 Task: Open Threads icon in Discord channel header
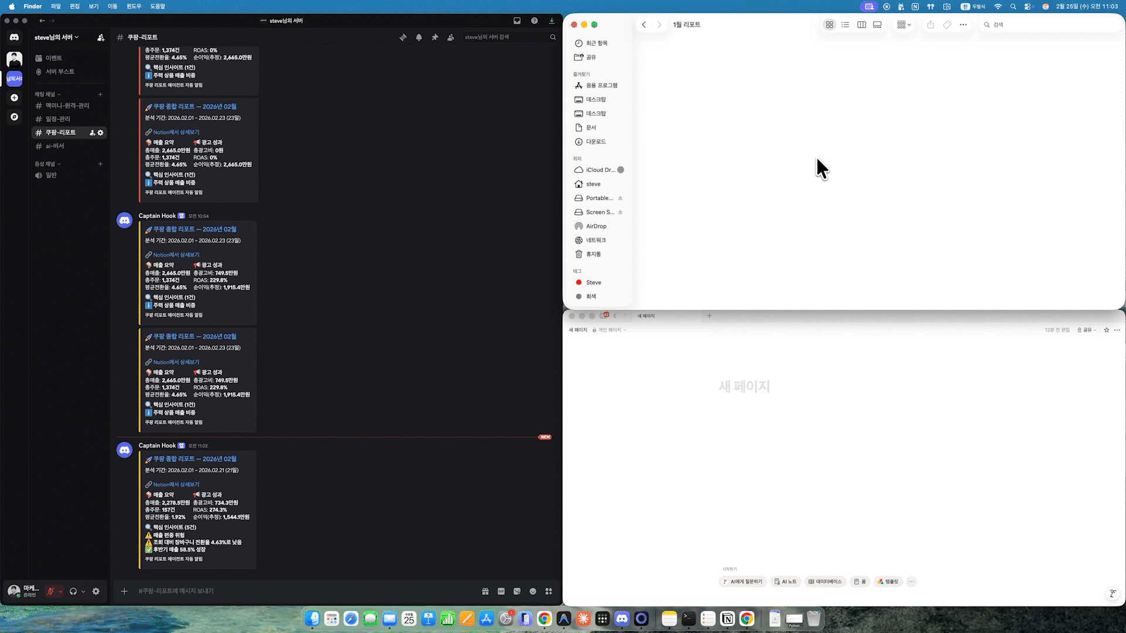[403, 37]
